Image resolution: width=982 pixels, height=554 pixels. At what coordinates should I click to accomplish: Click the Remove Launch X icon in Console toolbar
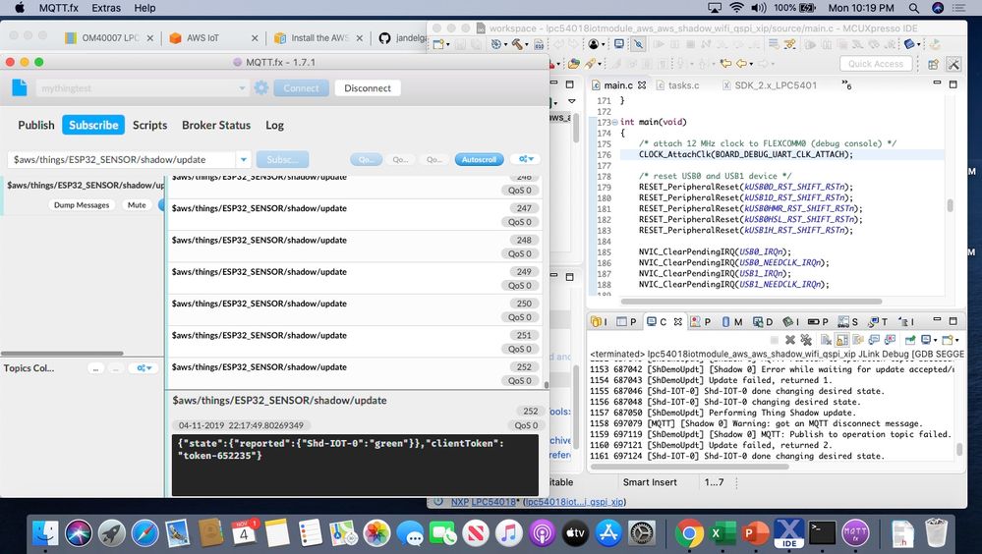(x=790, y=340)
